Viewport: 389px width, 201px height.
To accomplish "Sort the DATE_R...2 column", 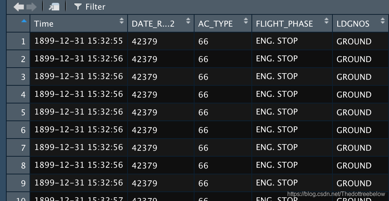I will (x=188, y=21).
